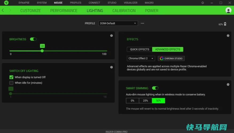Screen dimensions: 234x133
Task: Click the RAZER COBRA PRO device label
Action: click(116, 132)
